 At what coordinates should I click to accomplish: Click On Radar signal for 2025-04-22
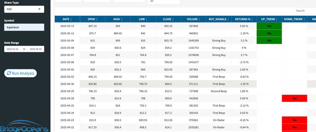pyautogui.click(x=219, y=127)
